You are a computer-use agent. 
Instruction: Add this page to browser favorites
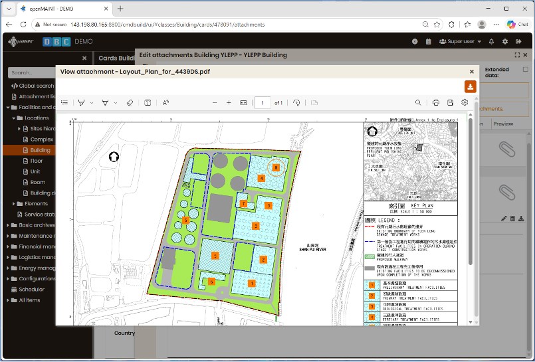tap(437, 25)
